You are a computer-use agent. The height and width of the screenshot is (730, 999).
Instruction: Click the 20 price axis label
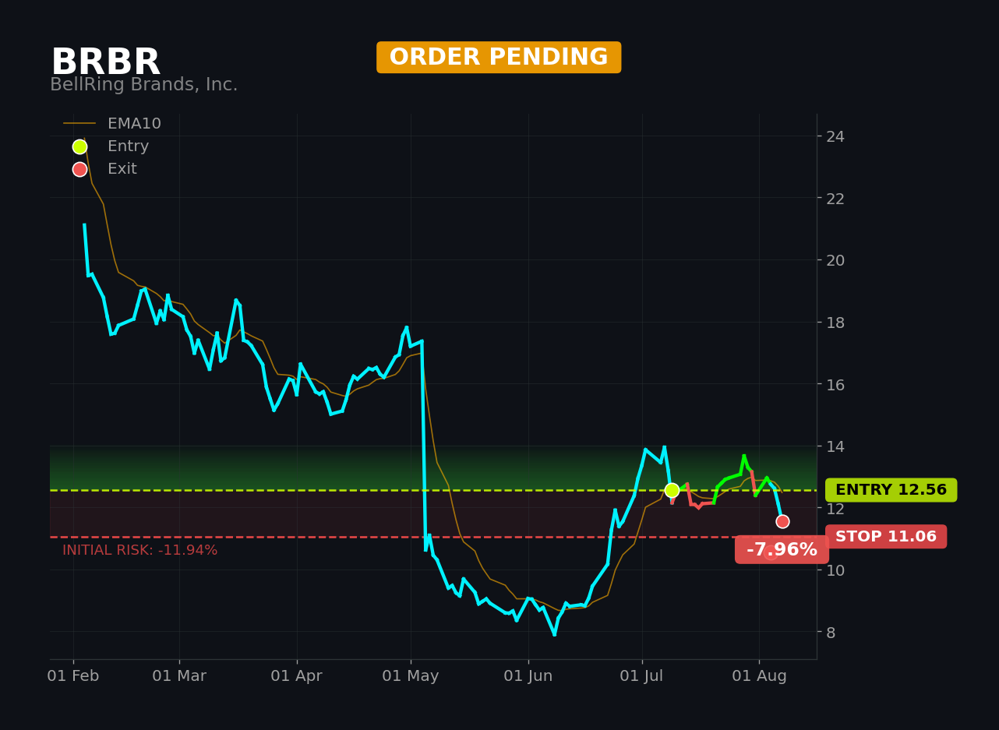click(835, 260)
